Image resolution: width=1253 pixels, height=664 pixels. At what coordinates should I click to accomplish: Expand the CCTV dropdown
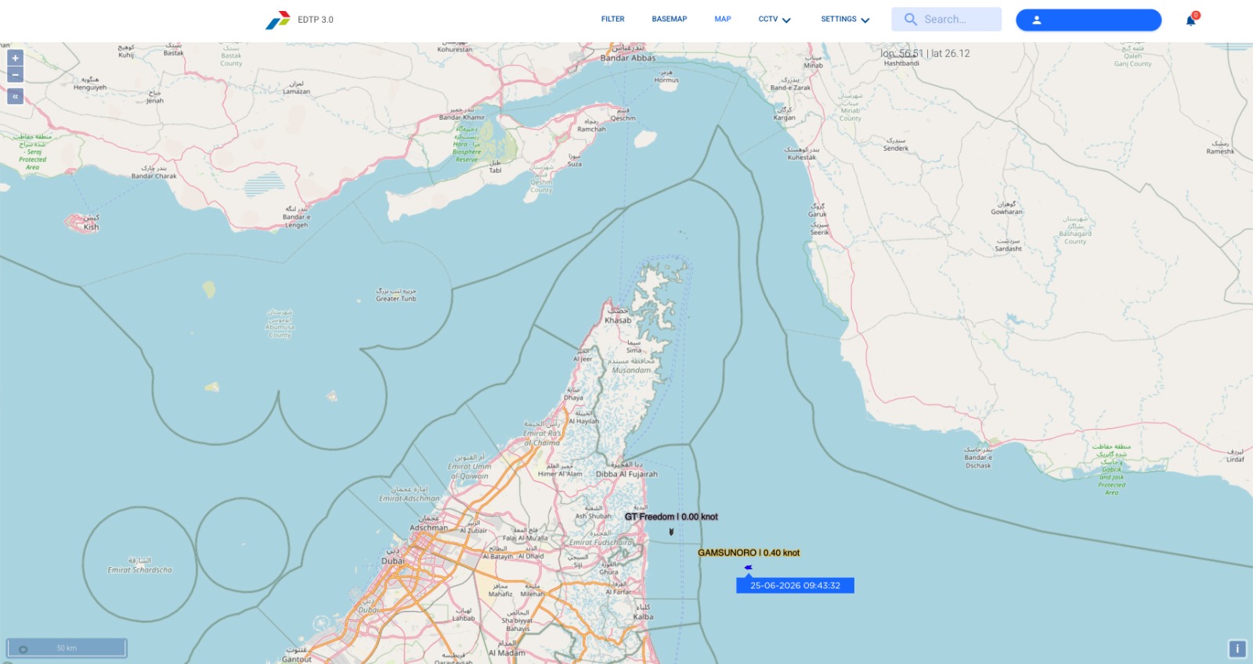[x=775, y=19]
